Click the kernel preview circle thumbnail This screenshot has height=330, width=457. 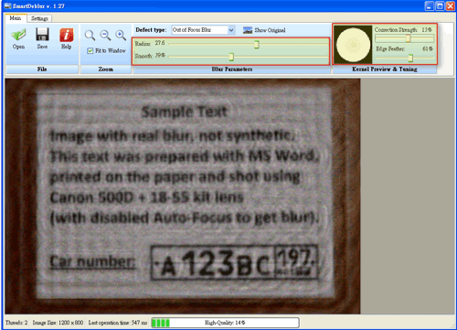[x=353, y=45]
